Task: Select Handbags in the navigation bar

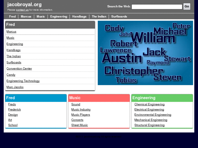Action: 79,17
